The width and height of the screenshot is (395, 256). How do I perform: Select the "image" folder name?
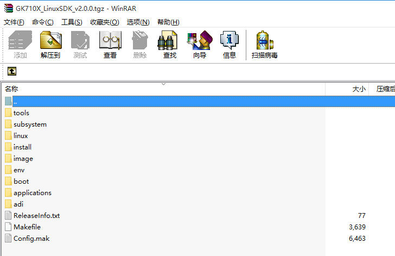tap(23, 159)
